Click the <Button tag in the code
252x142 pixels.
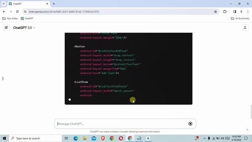tap(79, 47)
